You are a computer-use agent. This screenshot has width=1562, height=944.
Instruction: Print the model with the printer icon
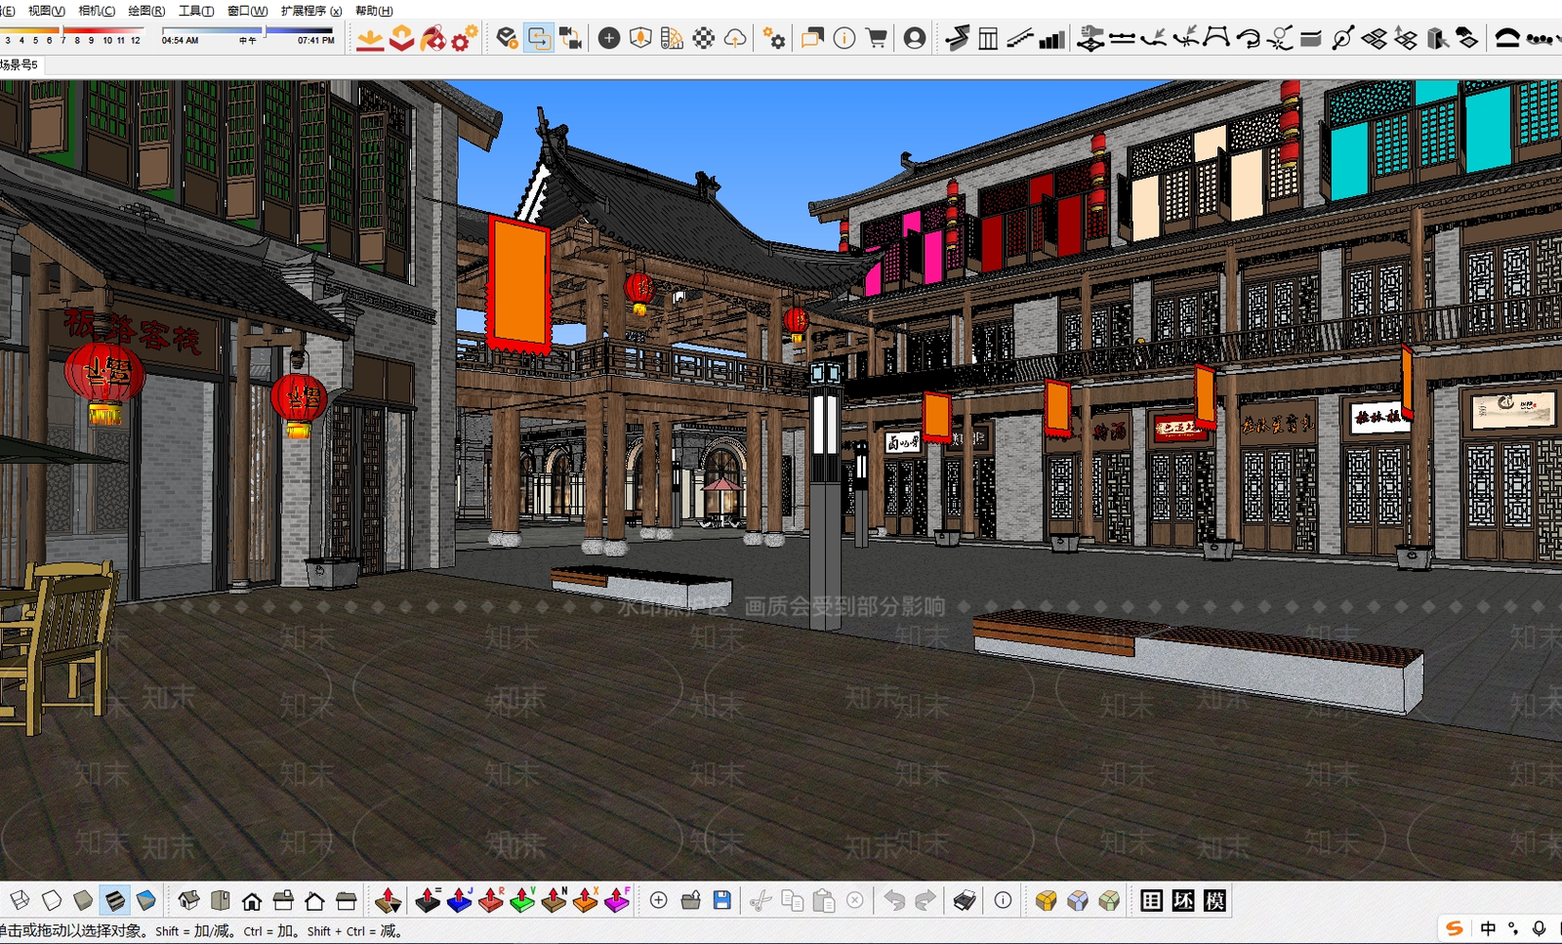(965, 900)
